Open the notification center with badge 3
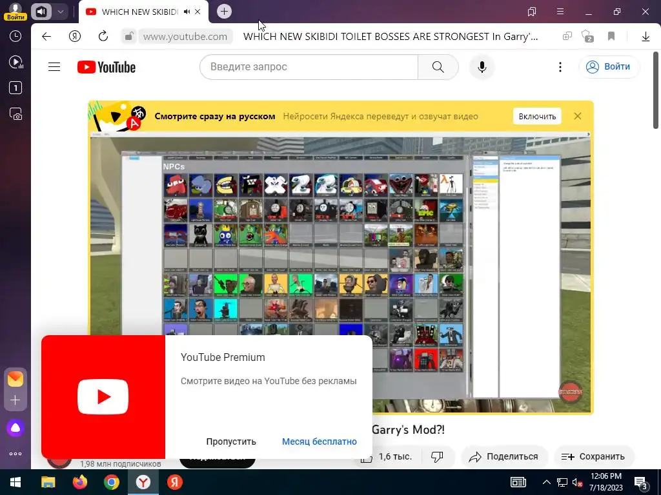This screenshot has width=661, height=495. pos(641,482)
